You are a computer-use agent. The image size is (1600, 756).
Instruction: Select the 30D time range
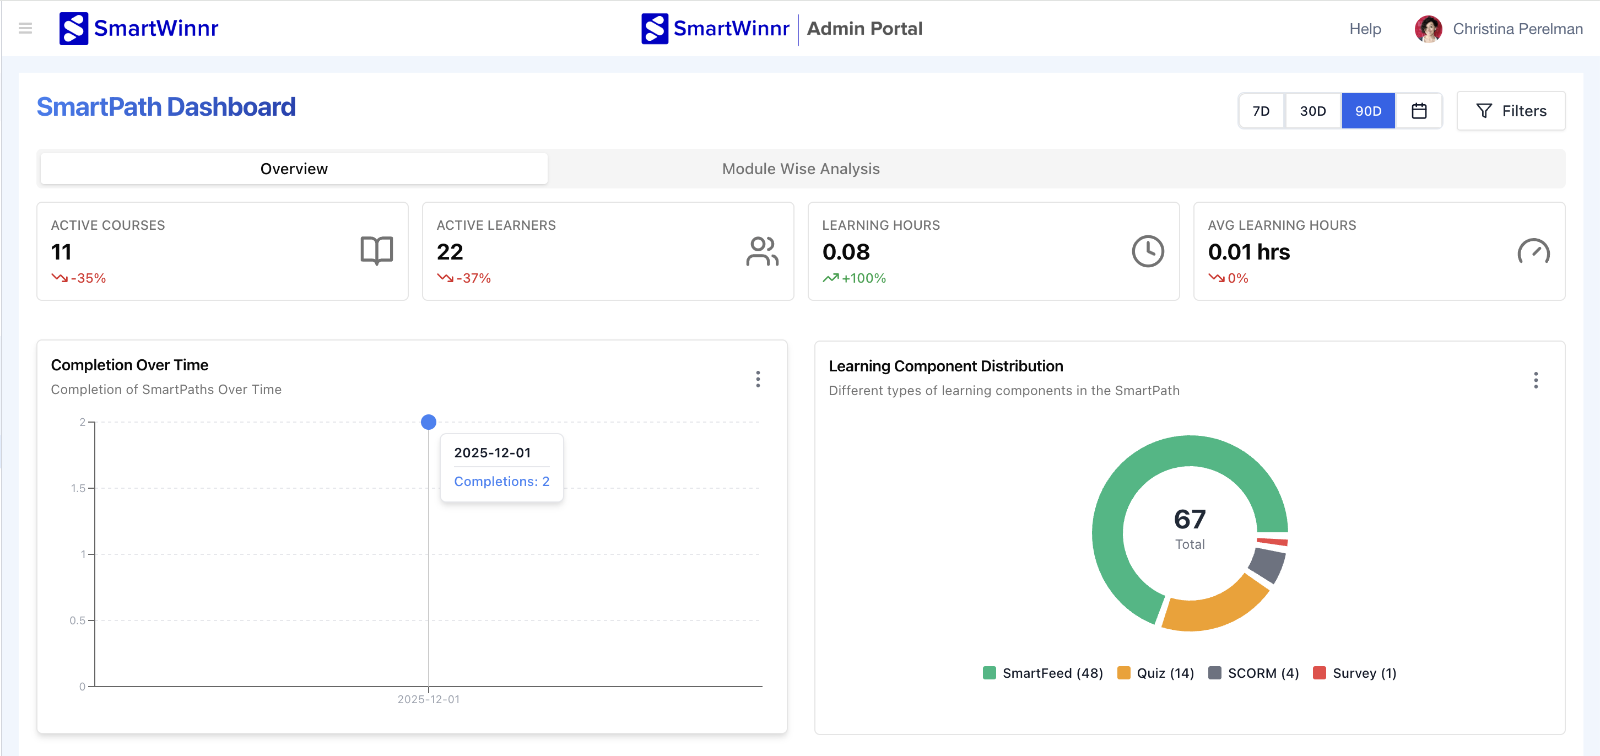1312,111
